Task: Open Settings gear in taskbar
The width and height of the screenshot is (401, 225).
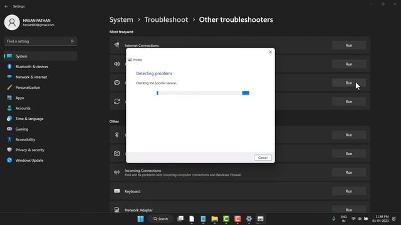Action: tap(249, 219)
